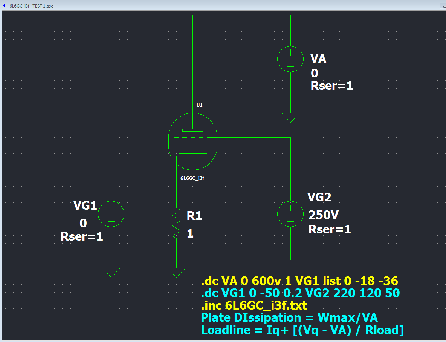Image resolution: width=446 pixels, height=342 pixels.
Task: Click the Plate Dissipation comment text
Action: click(290, 317)
